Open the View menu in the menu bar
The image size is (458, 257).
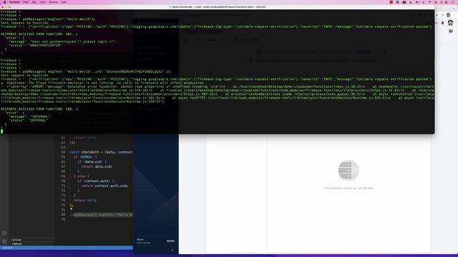[x=43, y=2]
